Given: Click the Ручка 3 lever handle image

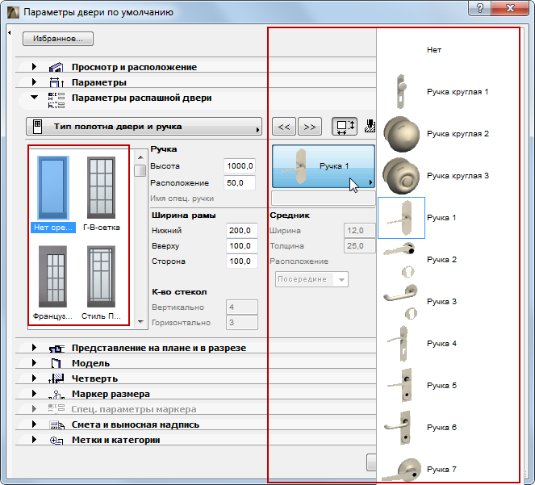Looking at the screenshot, I should click(401, 301).
